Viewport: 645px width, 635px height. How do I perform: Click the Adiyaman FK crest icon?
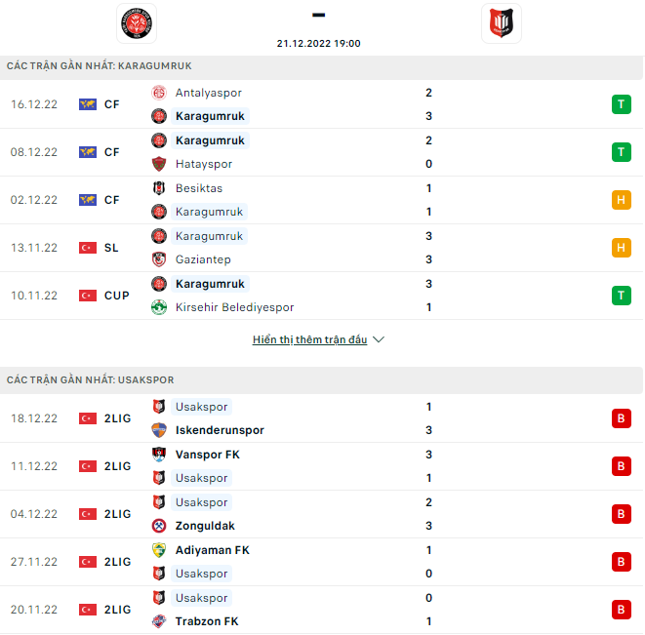coord(159,550)
